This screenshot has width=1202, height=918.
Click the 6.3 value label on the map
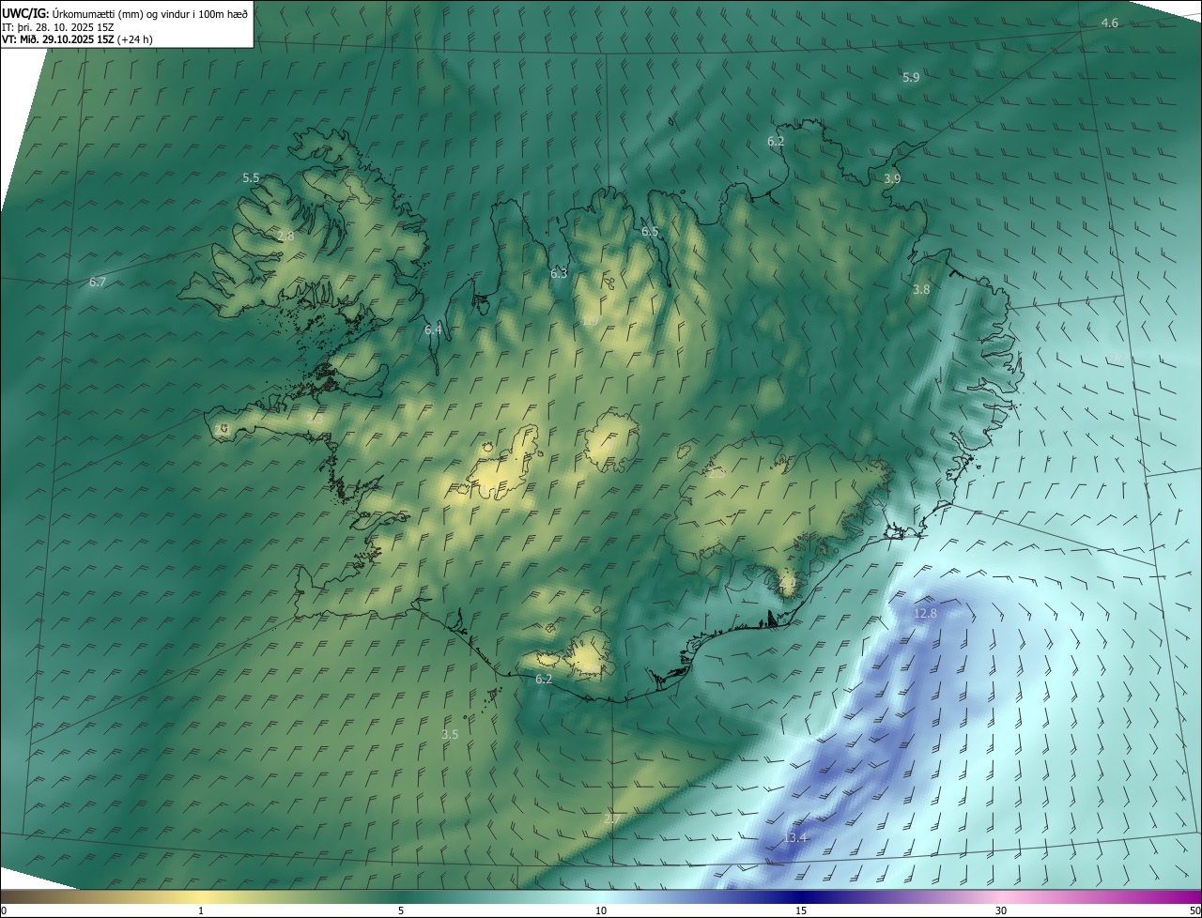pyautogui.click(x=559, y=273)
